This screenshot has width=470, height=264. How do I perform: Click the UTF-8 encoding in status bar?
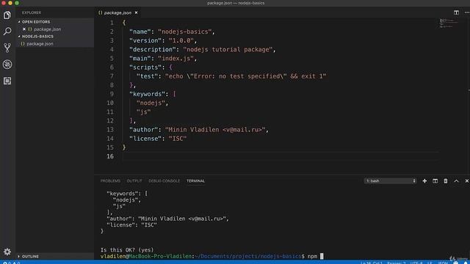pos(416,263)
